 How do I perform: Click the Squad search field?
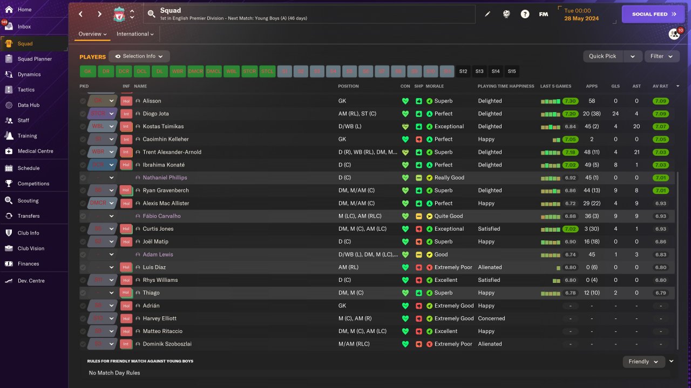coord(309,15)
